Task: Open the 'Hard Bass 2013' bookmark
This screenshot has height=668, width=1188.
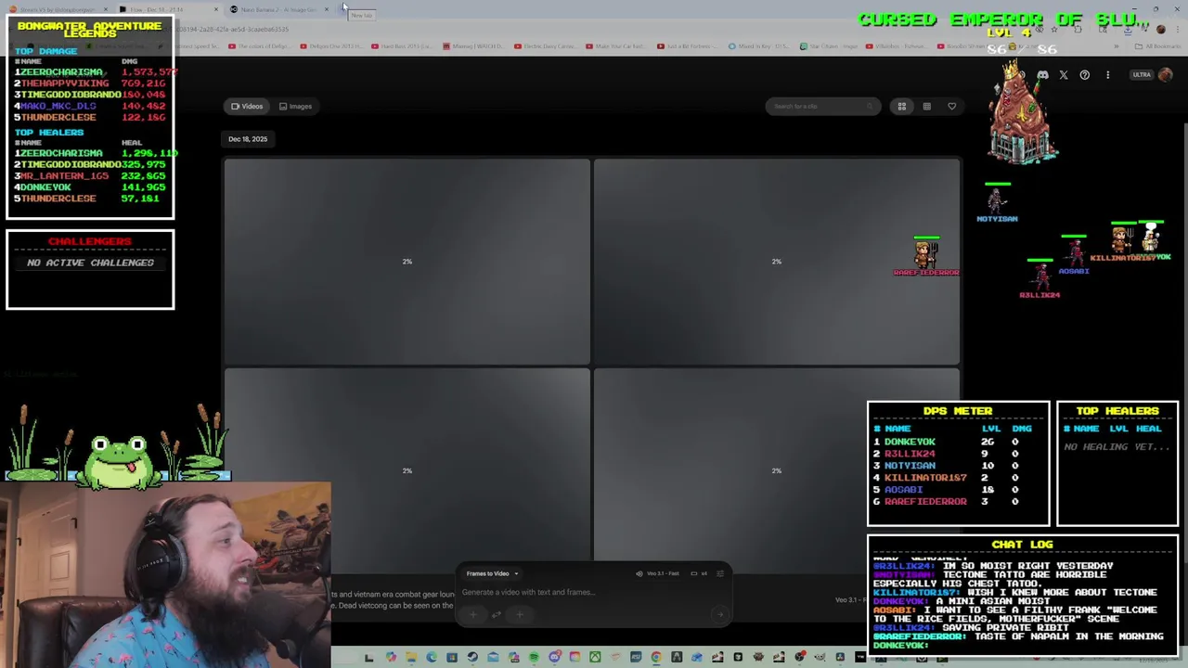Action: 402,46
